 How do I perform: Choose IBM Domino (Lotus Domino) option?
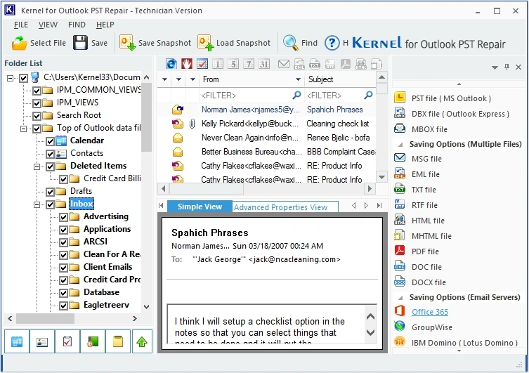[x=464, y=343]
